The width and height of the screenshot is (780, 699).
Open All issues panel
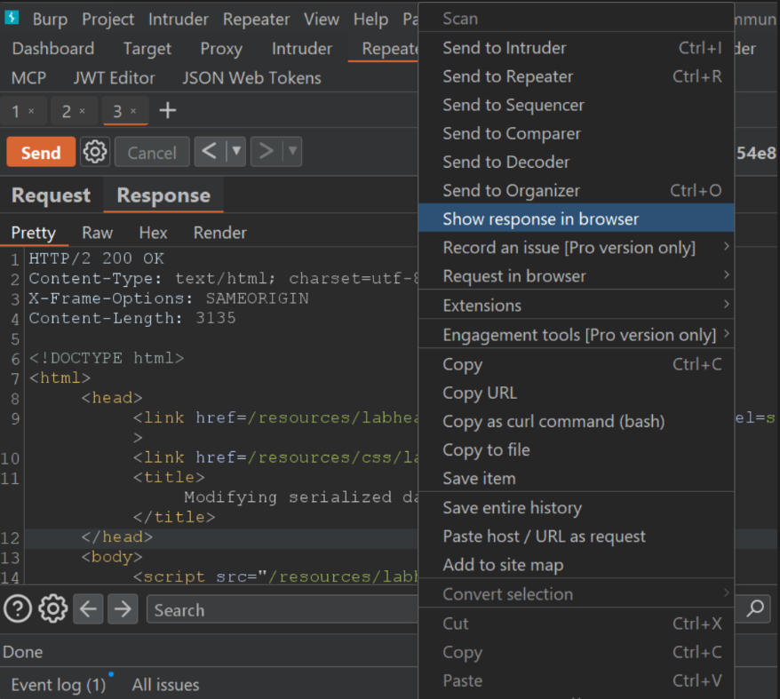pos(165,685)
